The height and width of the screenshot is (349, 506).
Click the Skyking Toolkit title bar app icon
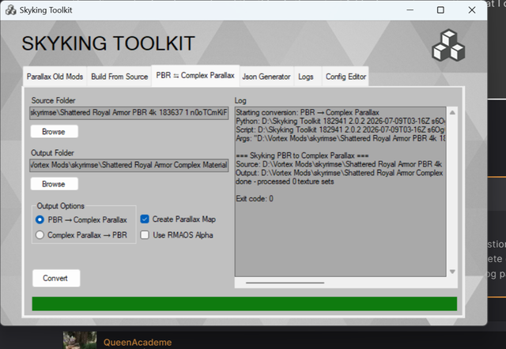(x=10, y=10)
